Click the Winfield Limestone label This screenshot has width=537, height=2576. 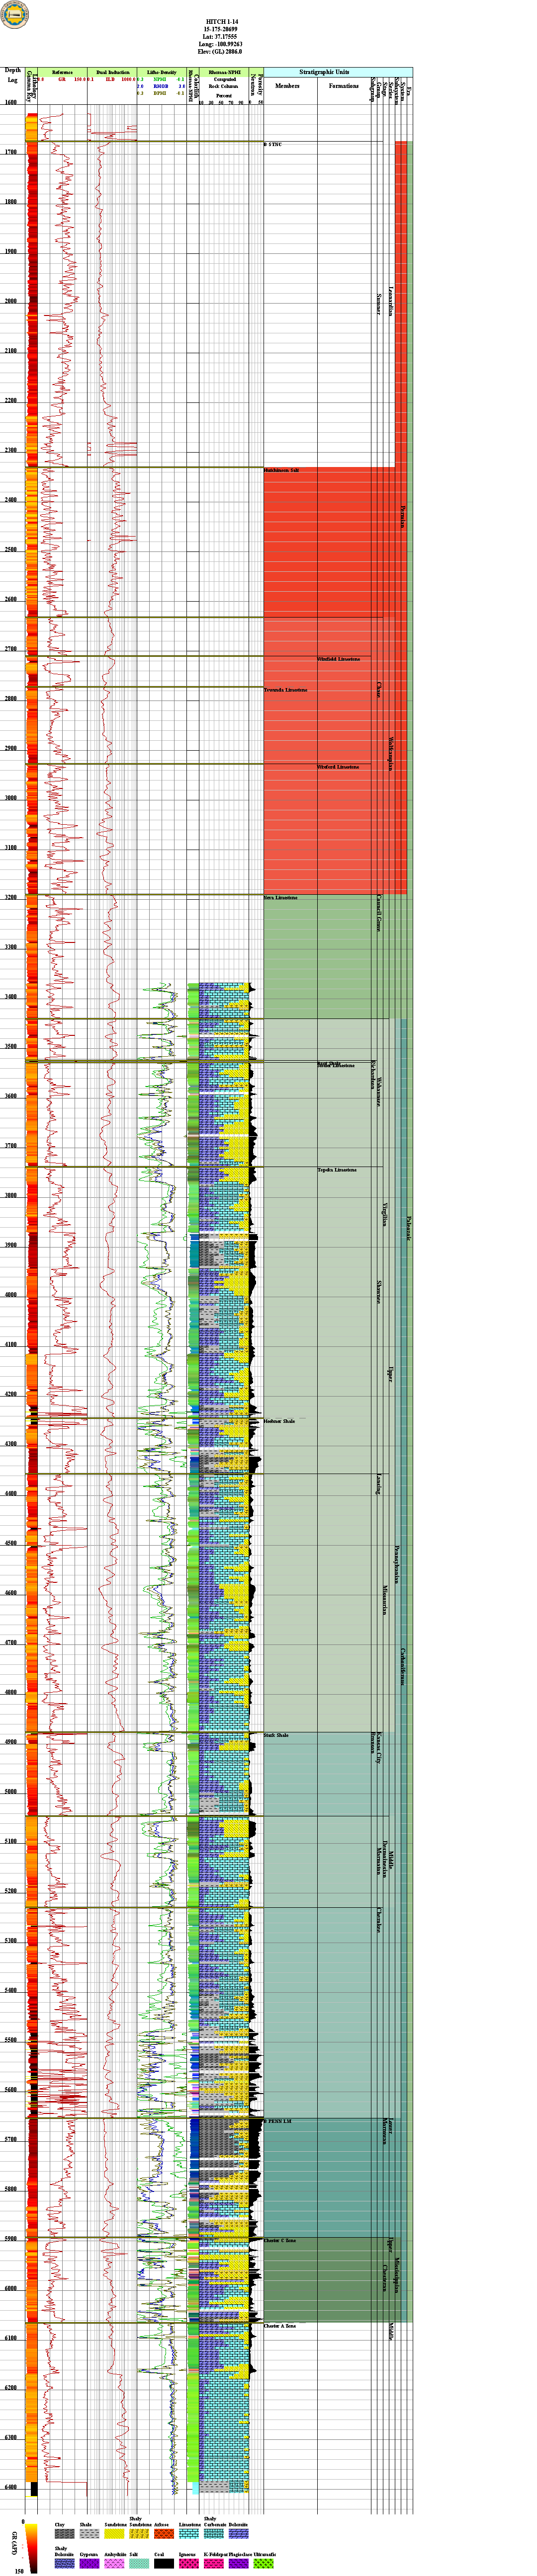338,659
